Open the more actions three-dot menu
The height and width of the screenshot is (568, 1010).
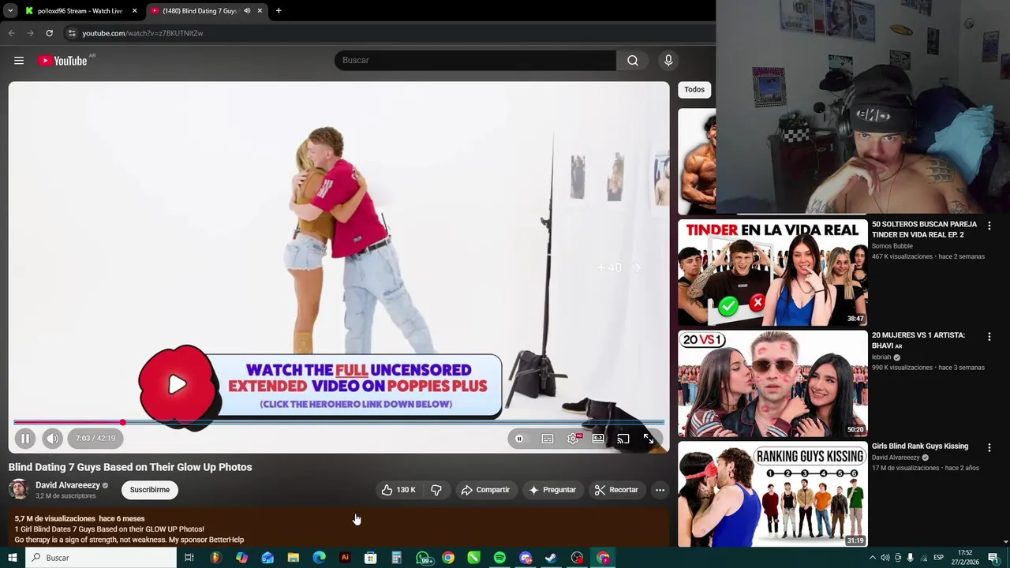(660, 490)
